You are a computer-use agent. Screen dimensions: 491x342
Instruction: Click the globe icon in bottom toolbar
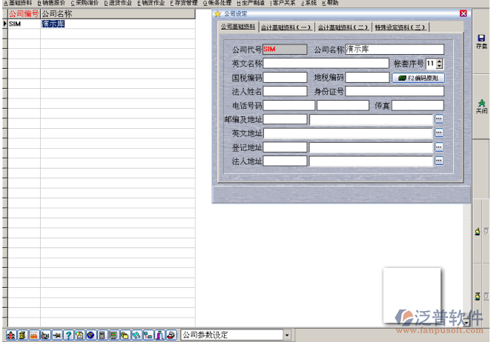click(x=90, y=335)
